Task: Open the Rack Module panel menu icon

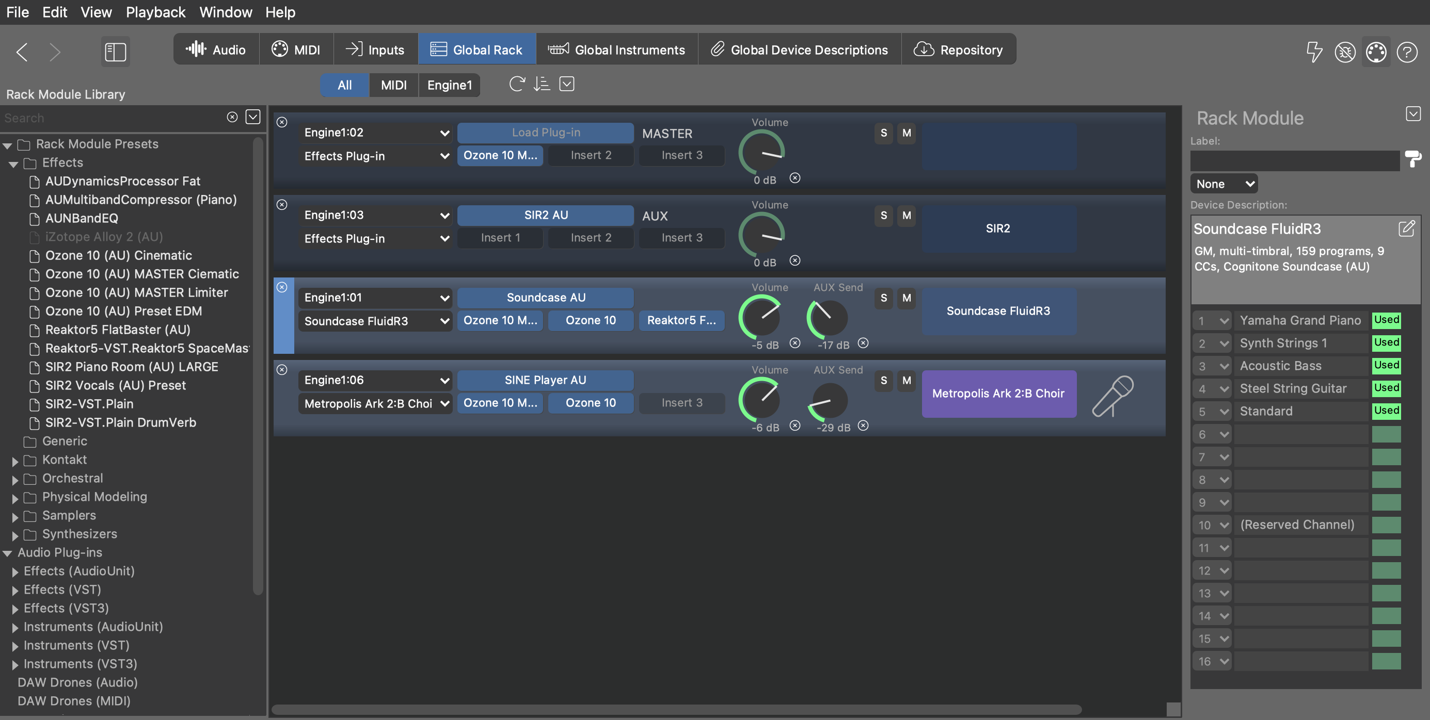Action: [1413, 113]
